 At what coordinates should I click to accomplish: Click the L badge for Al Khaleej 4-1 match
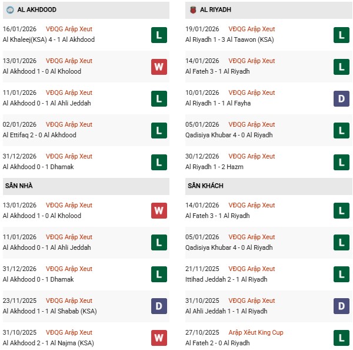pos(158,35)
